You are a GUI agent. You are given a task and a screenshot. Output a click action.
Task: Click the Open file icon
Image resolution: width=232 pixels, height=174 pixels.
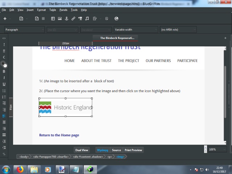pos(21,18)
